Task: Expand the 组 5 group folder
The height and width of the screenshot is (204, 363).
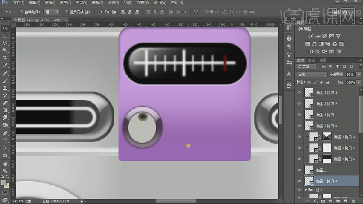Action: 306,190
